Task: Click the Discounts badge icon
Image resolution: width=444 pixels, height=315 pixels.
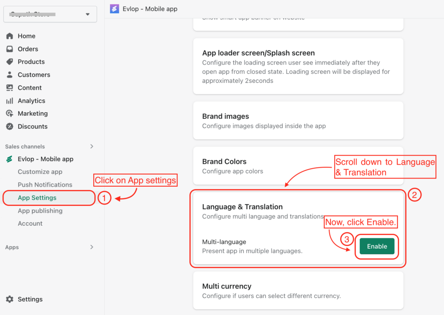Action: (x=10, y=127)
